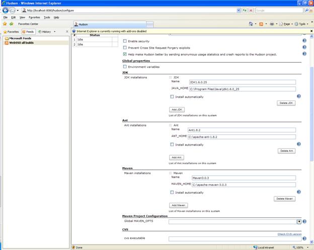314x250 pixels.
Task: Uncheck Help make Hudson better checkbox
Action: pos(125,54)
